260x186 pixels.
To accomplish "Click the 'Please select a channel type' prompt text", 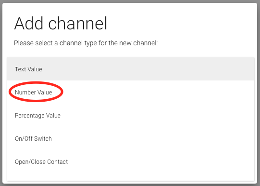I will (x=86, y=43).
